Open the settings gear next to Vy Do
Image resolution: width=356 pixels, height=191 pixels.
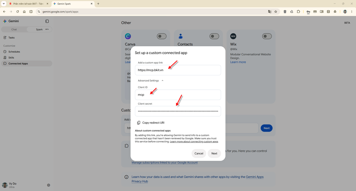click(48, 185)
